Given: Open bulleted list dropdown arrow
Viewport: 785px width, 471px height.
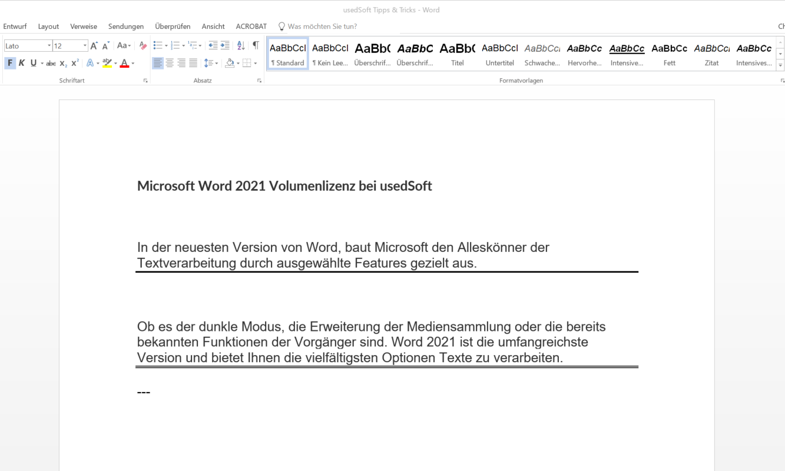Looking at the screenshot, I should pos(166,46).
